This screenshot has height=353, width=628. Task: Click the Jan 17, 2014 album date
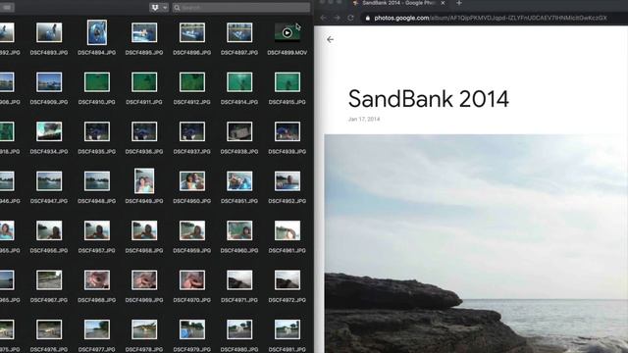pos(364,119)
